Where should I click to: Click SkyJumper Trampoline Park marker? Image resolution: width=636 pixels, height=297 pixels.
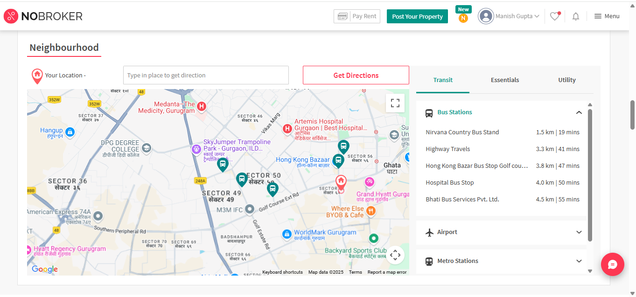point(196,149)
